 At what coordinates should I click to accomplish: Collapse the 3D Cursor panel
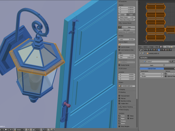pos(119,68)
